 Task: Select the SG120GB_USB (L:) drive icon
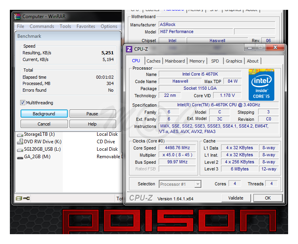point(20,149)
